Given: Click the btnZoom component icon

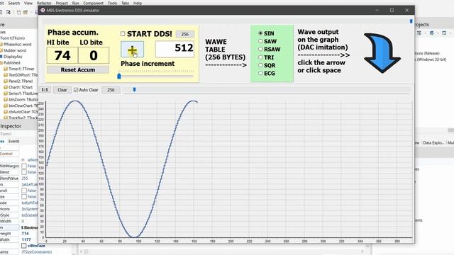Looking at the screenshot, I should (x=6, y=99).
